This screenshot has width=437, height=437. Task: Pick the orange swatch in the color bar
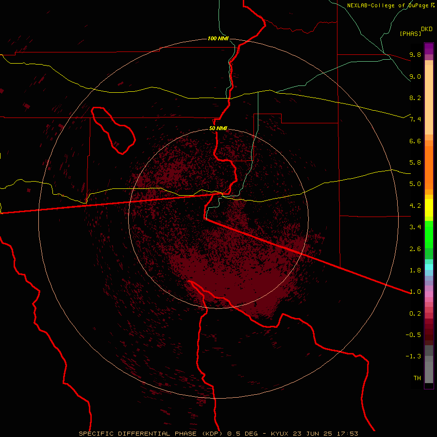[x=429, y=168]
